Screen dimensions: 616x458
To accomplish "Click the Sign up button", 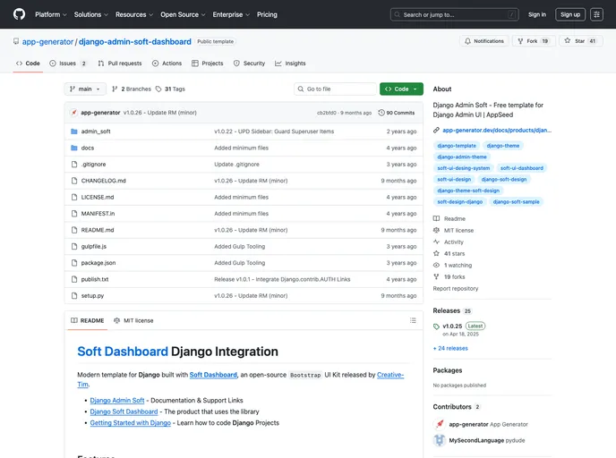I will click(x=570, y=14).
